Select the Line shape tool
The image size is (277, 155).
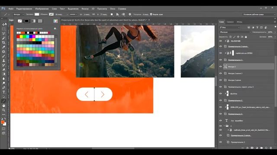pyautogui.click(x=3, y=101)
